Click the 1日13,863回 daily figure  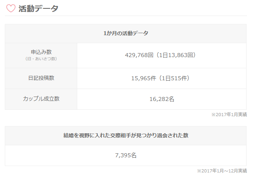(177, 55)
